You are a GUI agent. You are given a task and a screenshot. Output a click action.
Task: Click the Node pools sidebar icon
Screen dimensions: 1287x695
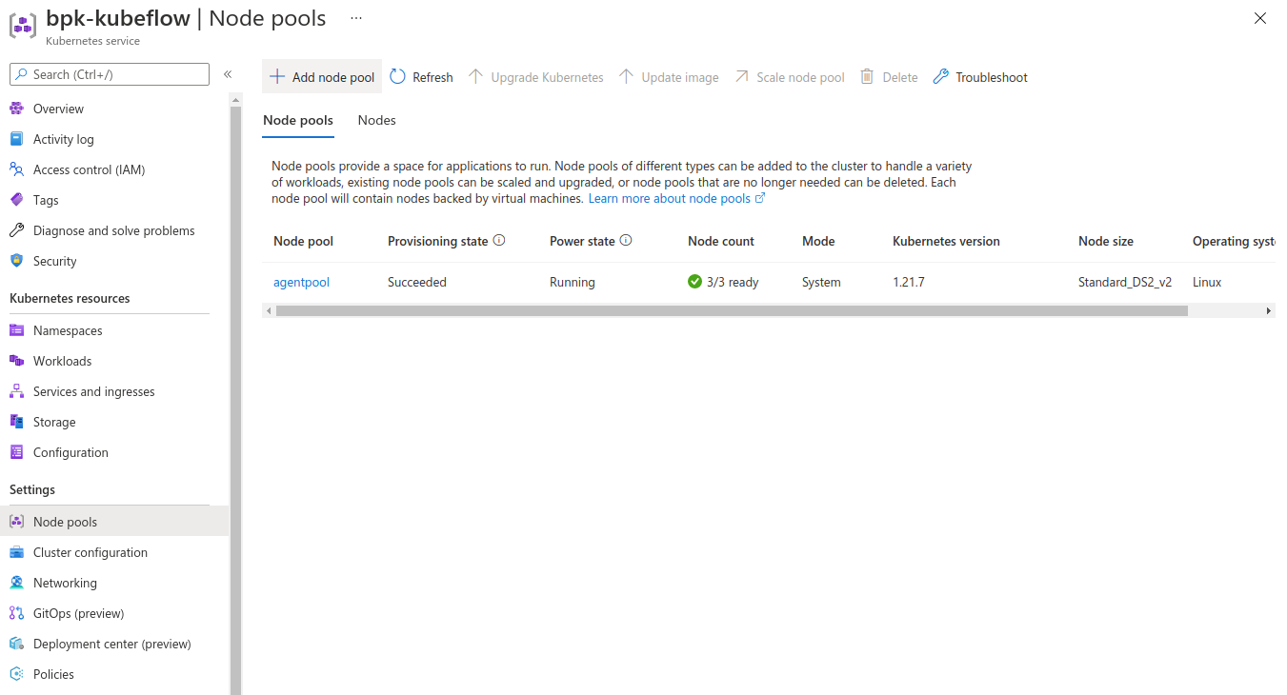click(x=16, y=522)
